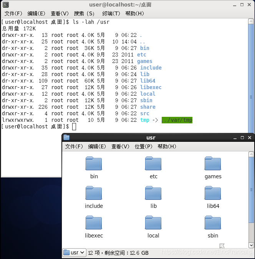Image resolution: width=255 pixels, height=259 pixels.
Task: Click the terminal vertical scrollbar thumb
Action: tap(251, 78)
